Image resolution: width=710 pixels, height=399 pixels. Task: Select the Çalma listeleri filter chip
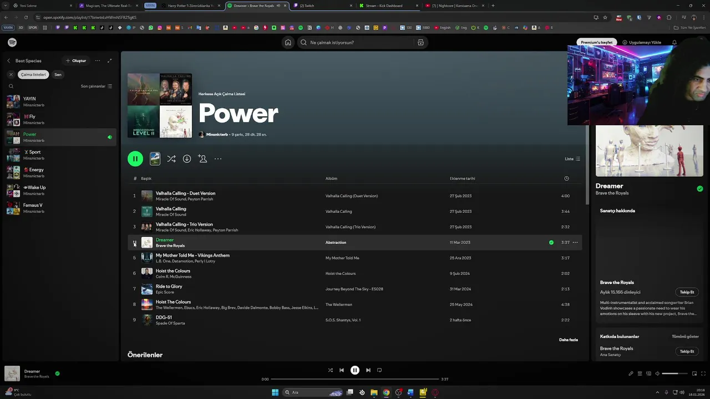pos(34,74)
